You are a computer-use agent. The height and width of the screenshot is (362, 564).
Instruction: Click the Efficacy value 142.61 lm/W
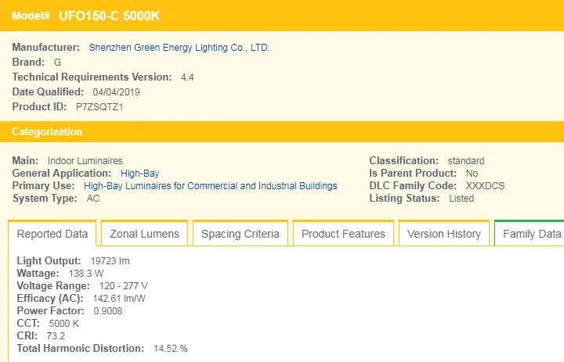[119, 299]
